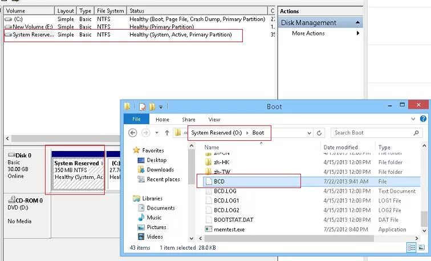
Task: Expand the ribbon with chevron
Action: [x=413, y=119]
